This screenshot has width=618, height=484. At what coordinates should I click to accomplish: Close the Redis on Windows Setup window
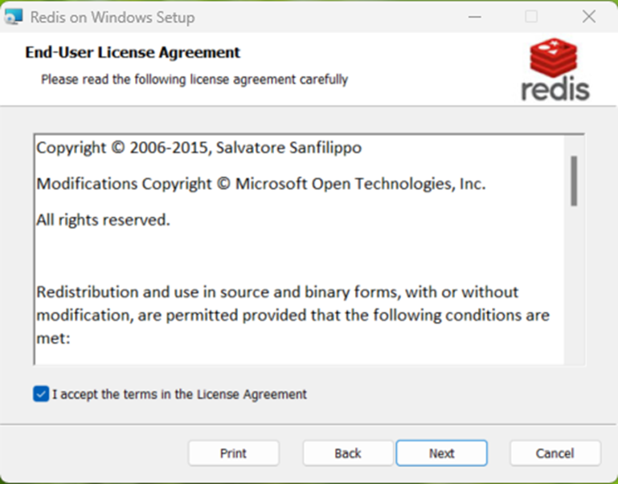click(589, 17)
